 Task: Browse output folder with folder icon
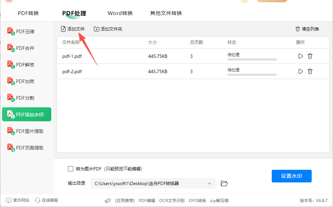(x=224, y=183)
